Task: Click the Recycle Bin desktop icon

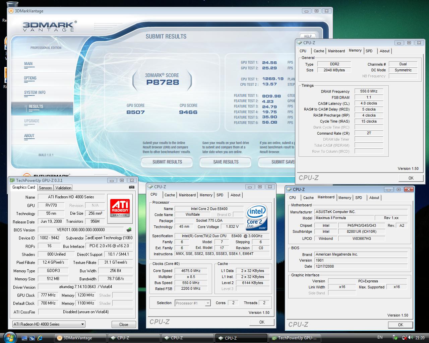Action: 12,5
